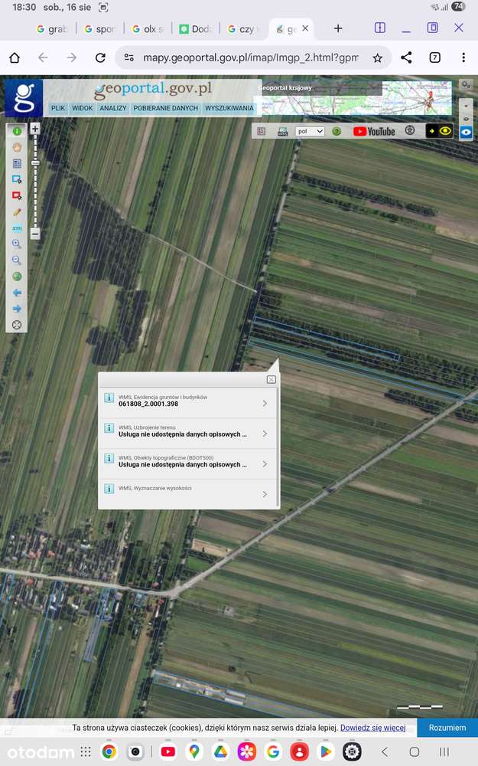
Task: Show full extent with globe icon
Action: (17, 277)
